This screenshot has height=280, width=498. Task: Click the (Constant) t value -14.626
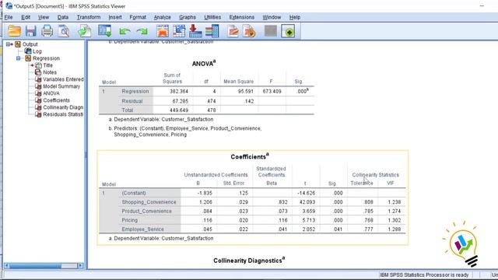306,193
